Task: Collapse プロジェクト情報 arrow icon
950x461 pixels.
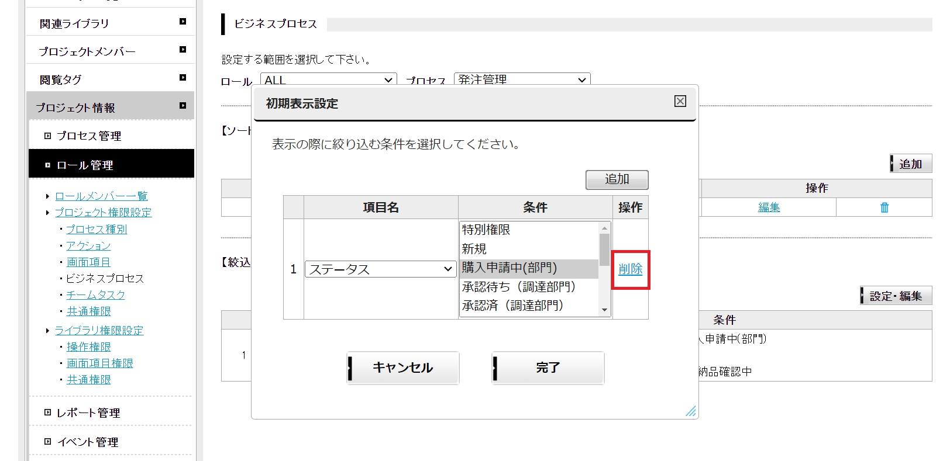Action: pos(183,106)
